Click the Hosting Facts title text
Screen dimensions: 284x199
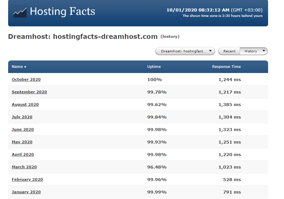coord(63,11)
